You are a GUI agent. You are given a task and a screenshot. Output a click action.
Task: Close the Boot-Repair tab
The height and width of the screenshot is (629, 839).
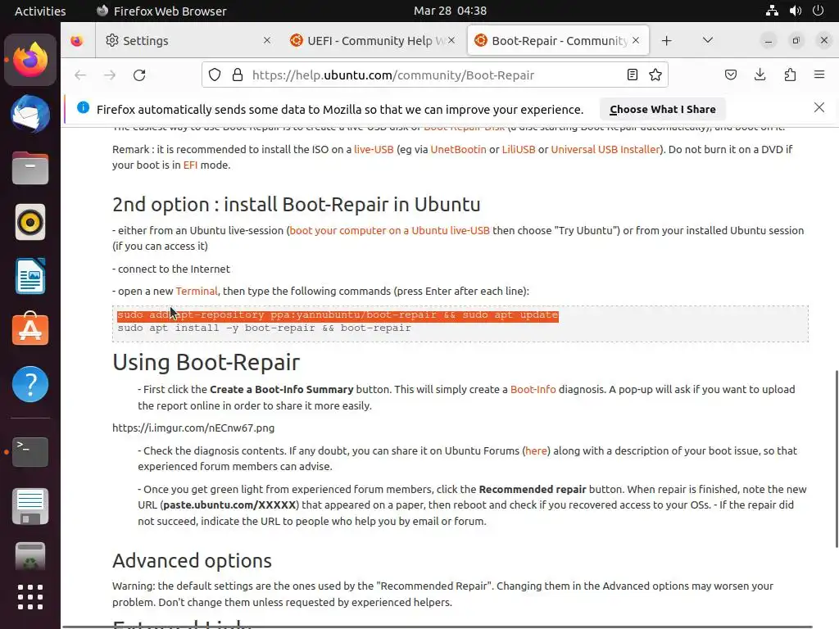pos(636,41)
